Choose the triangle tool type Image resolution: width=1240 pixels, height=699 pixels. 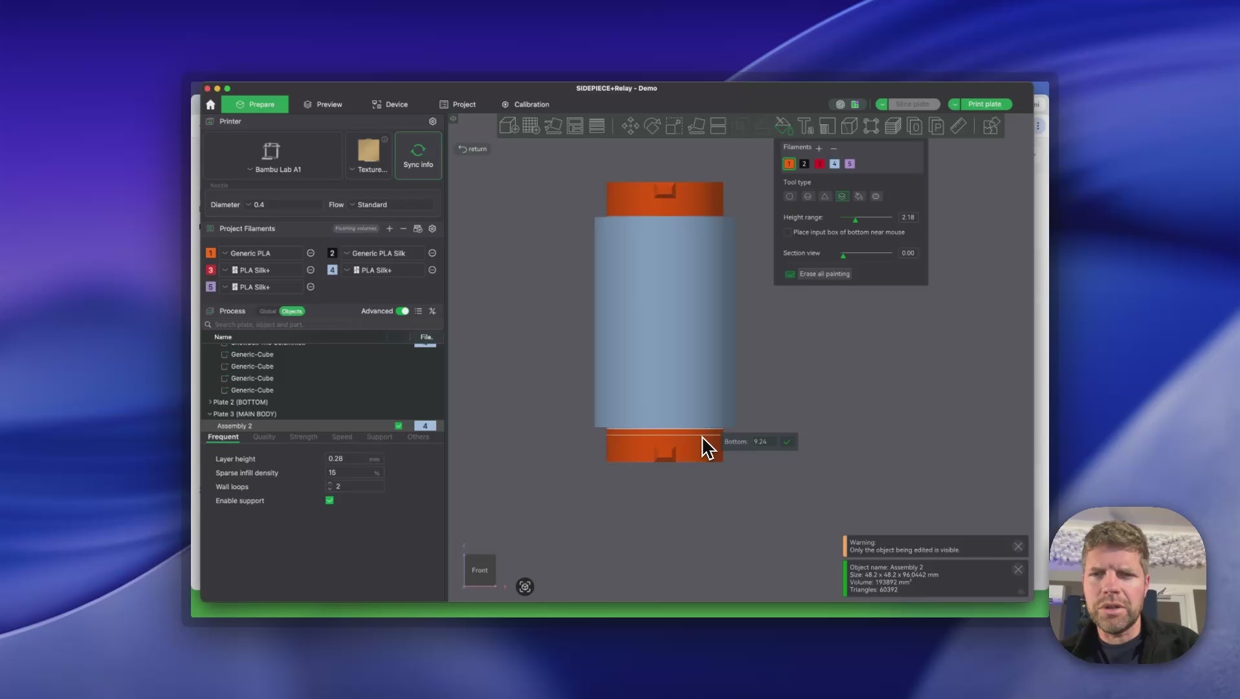coord(825,197)
